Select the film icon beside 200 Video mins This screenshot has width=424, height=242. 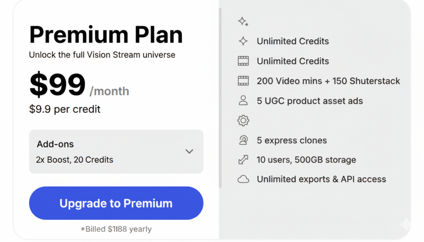(x=243, y=81)
